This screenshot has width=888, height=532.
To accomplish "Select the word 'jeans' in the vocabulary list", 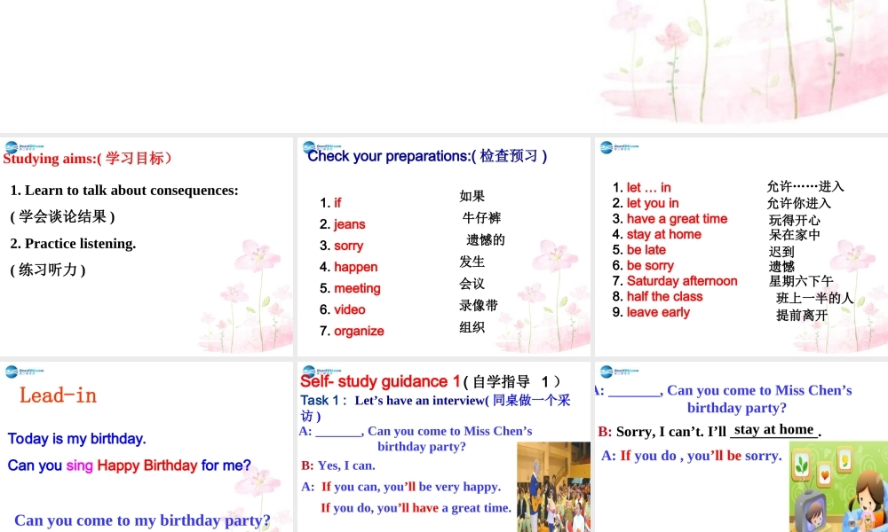I will pyautogui.click(x=349, y=224).
